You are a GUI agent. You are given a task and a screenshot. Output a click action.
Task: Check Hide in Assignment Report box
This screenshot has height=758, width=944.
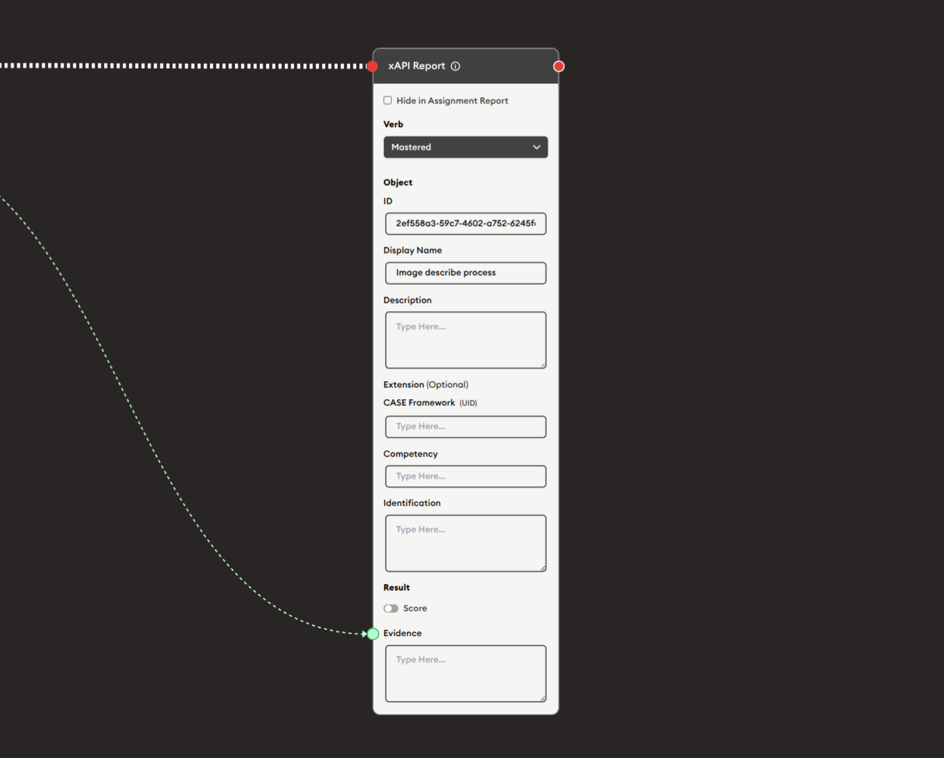[387, 100]
